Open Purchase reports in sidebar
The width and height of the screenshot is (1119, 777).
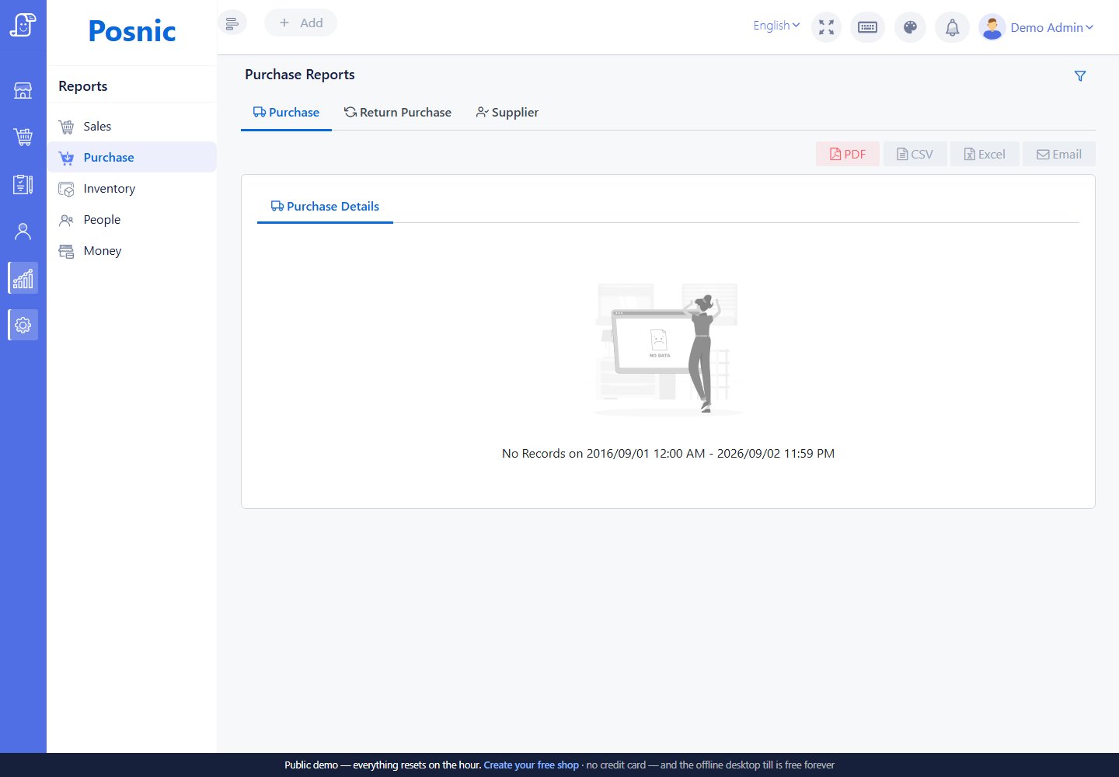pyautogui.click(x=132, y=157)
